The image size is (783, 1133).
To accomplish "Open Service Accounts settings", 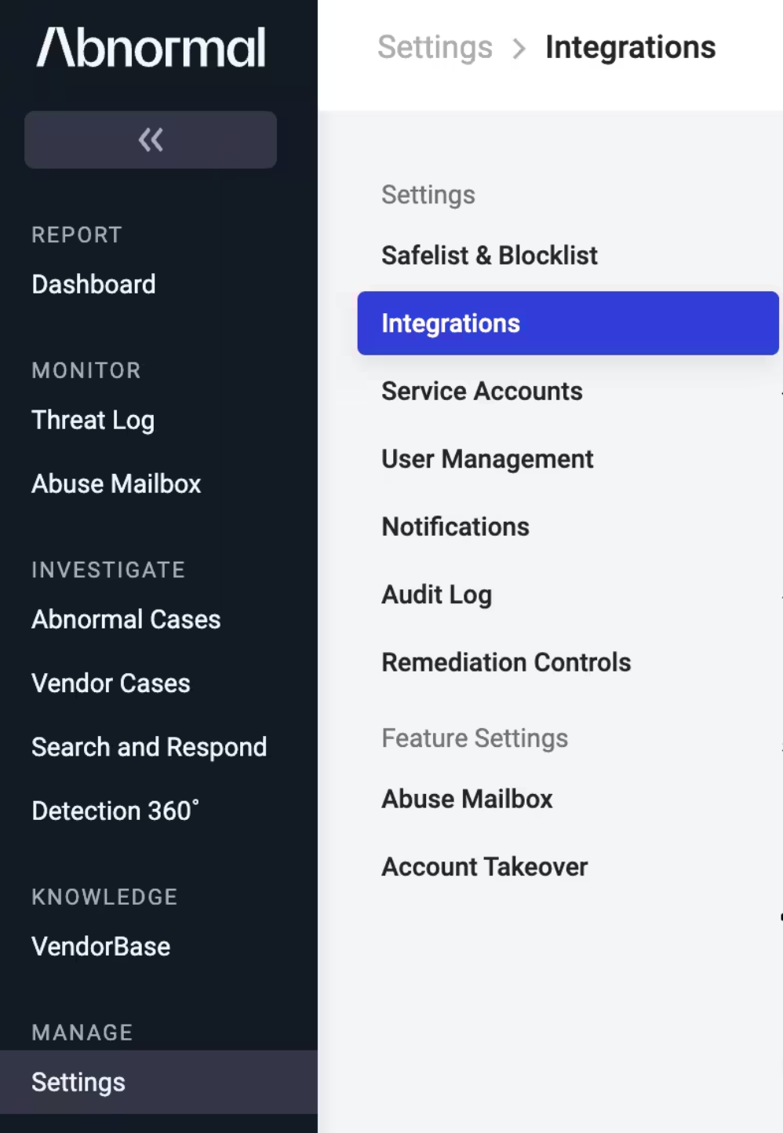I will click(482, 391).
